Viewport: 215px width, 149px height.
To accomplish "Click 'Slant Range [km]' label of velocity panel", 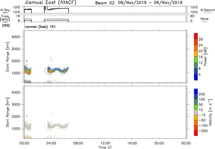I will point(8,112).
